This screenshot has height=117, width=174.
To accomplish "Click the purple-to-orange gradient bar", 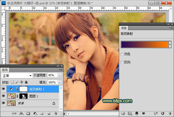I will 144,44.
